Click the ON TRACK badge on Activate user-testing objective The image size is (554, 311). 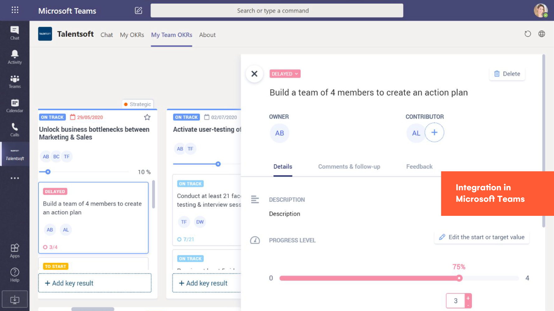pos(186,117)
